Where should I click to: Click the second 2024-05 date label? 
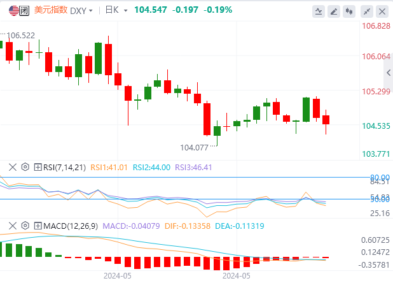[x=237, y=276]
